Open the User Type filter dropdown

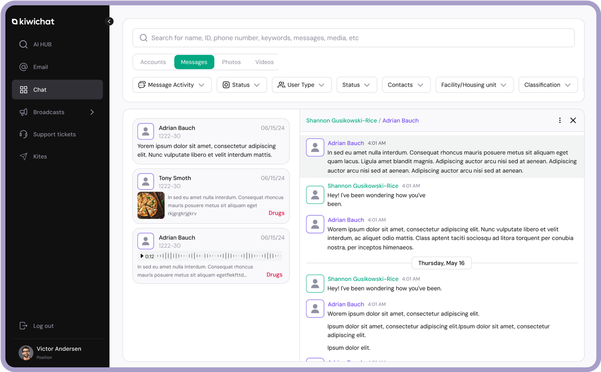(302, 85)
